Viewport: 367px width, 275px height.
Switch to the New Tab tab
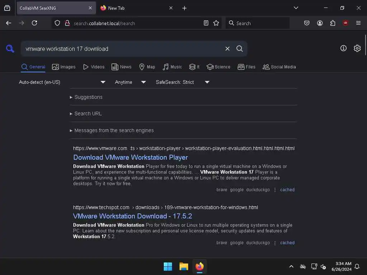137,8
